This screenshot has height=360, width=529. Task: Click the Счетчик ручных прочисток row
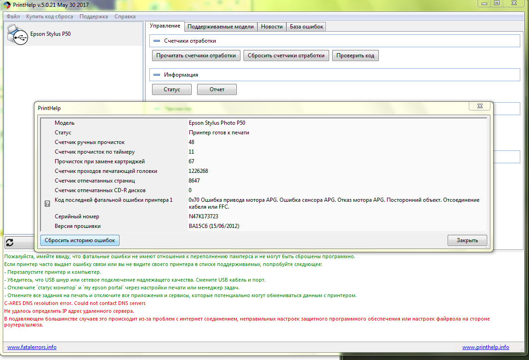click(x=263, y=142)
